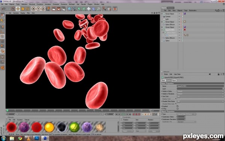The width and height of the screenshot is (225, 141).
Task: Click the question mark help cursor icon
Action: (104, 9)
